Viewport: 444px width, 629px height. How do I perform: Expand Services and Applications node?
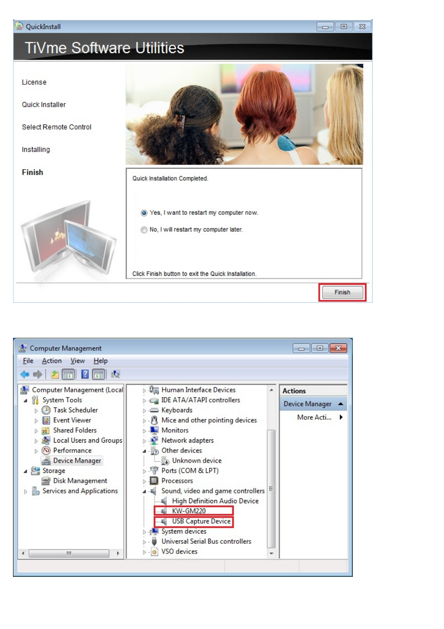coord(26,492)
